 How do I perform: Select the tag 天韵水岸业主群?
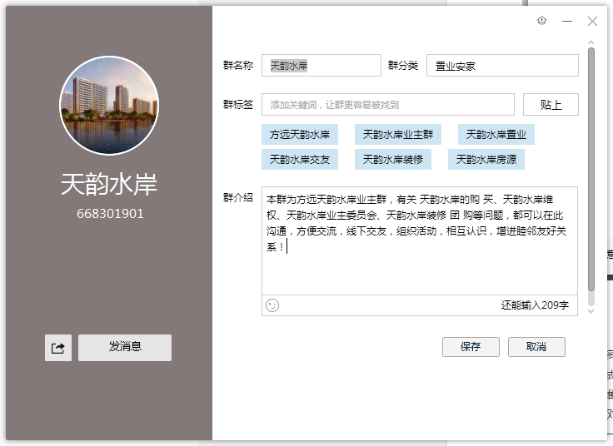pos(398,135)
